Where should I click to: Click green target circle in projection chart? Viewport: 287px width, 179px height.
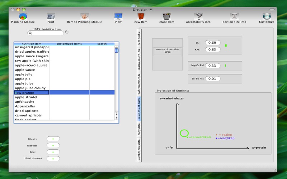coord(184,133)
